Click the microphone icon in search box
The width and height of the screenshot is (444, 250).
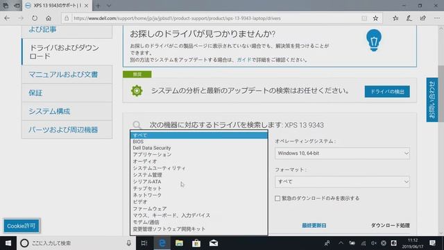(x=129, y=243)
